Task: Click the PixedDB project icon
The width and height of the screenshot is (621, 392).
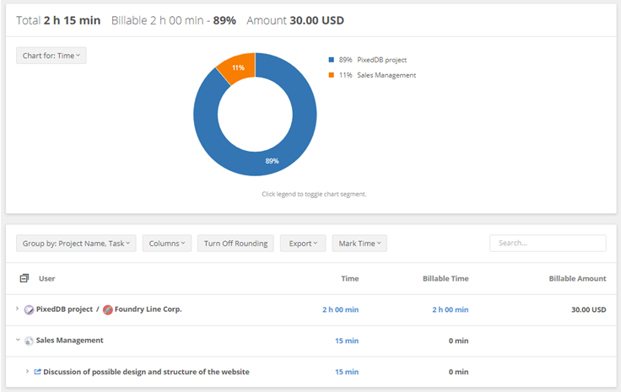Action: point(29,309)
